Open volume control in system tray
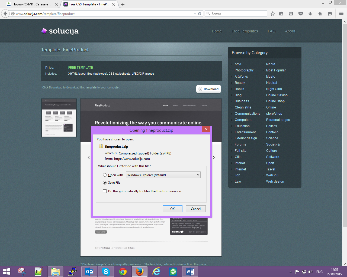Image resolution: width=347 pixels, height=277 pixels. pos(310,272)
